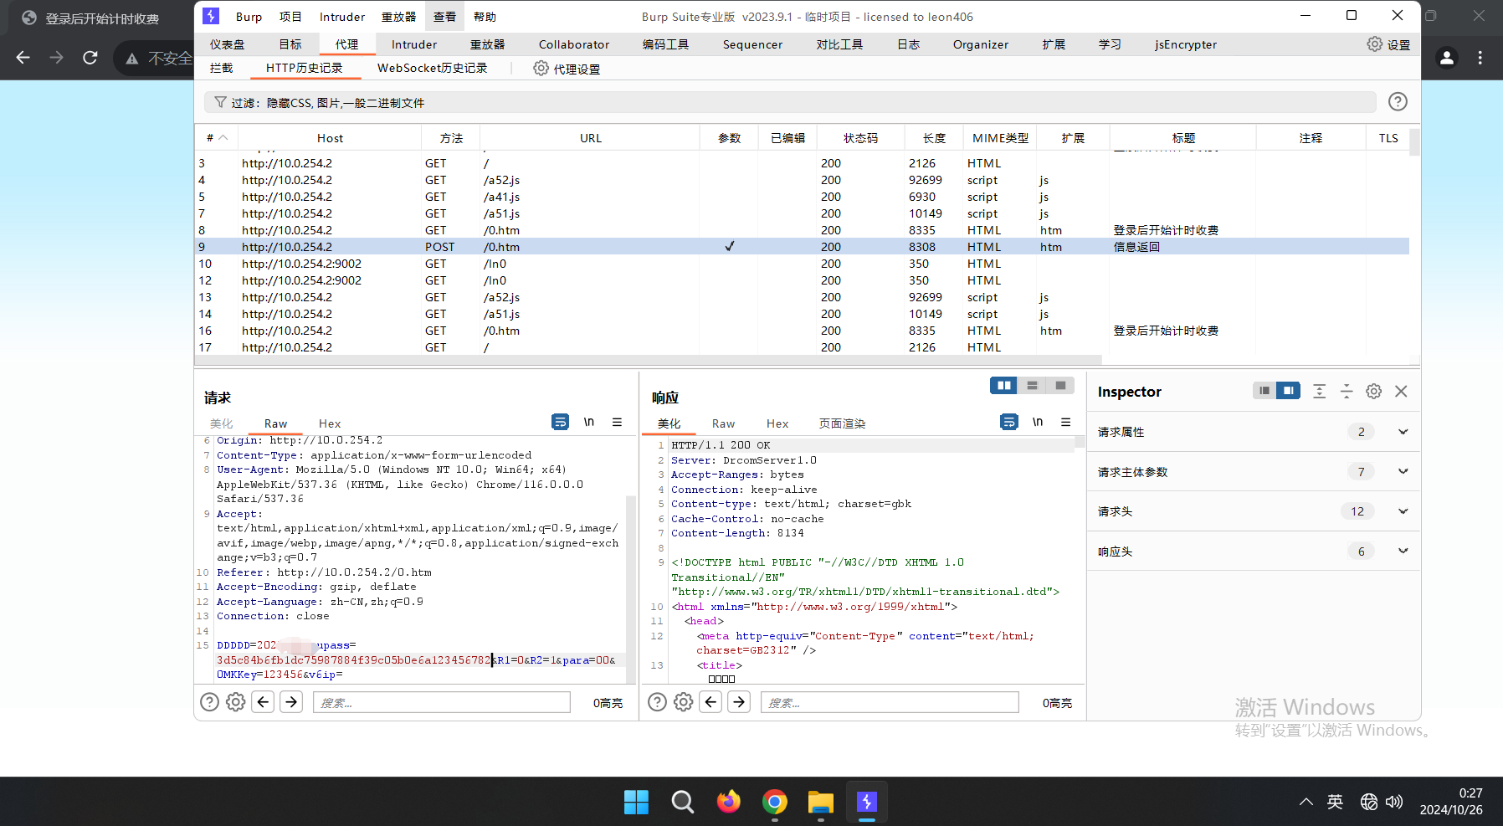This screenshot has height=826, width=1503.
Task: Expand all Inspector sections
Action: tap(1319, 391)
